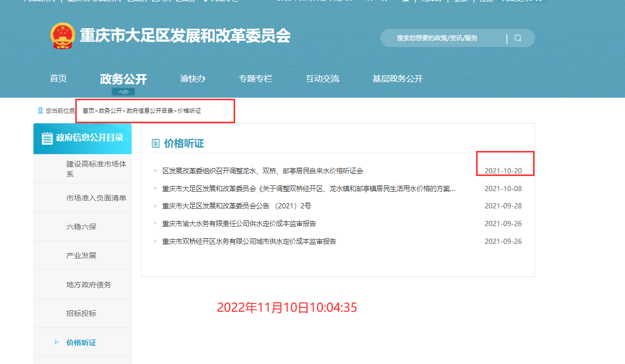Open the 首页 navigation tab
Viewport: 625px width, 364px height.
[58, 78]
